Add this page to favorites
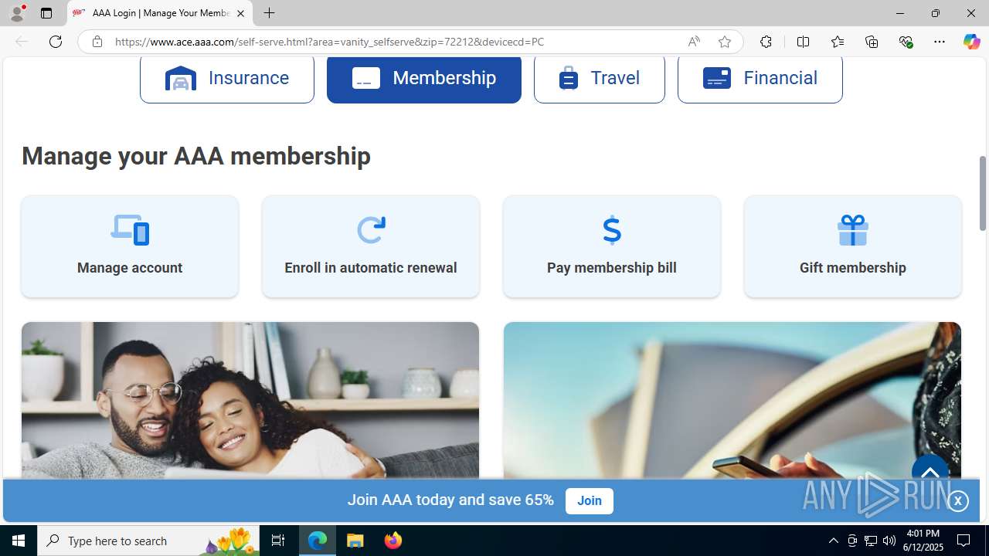The width and height of the screenshot is (989, 556). pyautogui.click(x=724, y=42)
